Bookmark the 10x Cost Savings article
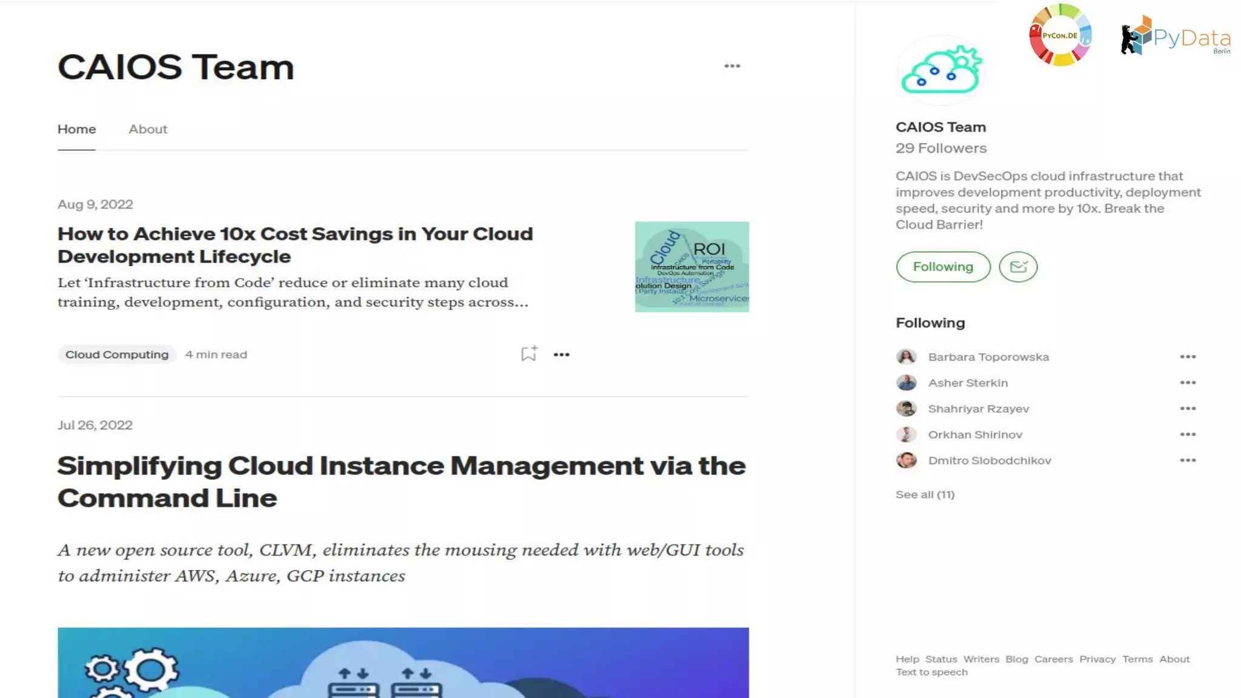The image size is (1241, 698). [x=529, y=354]
